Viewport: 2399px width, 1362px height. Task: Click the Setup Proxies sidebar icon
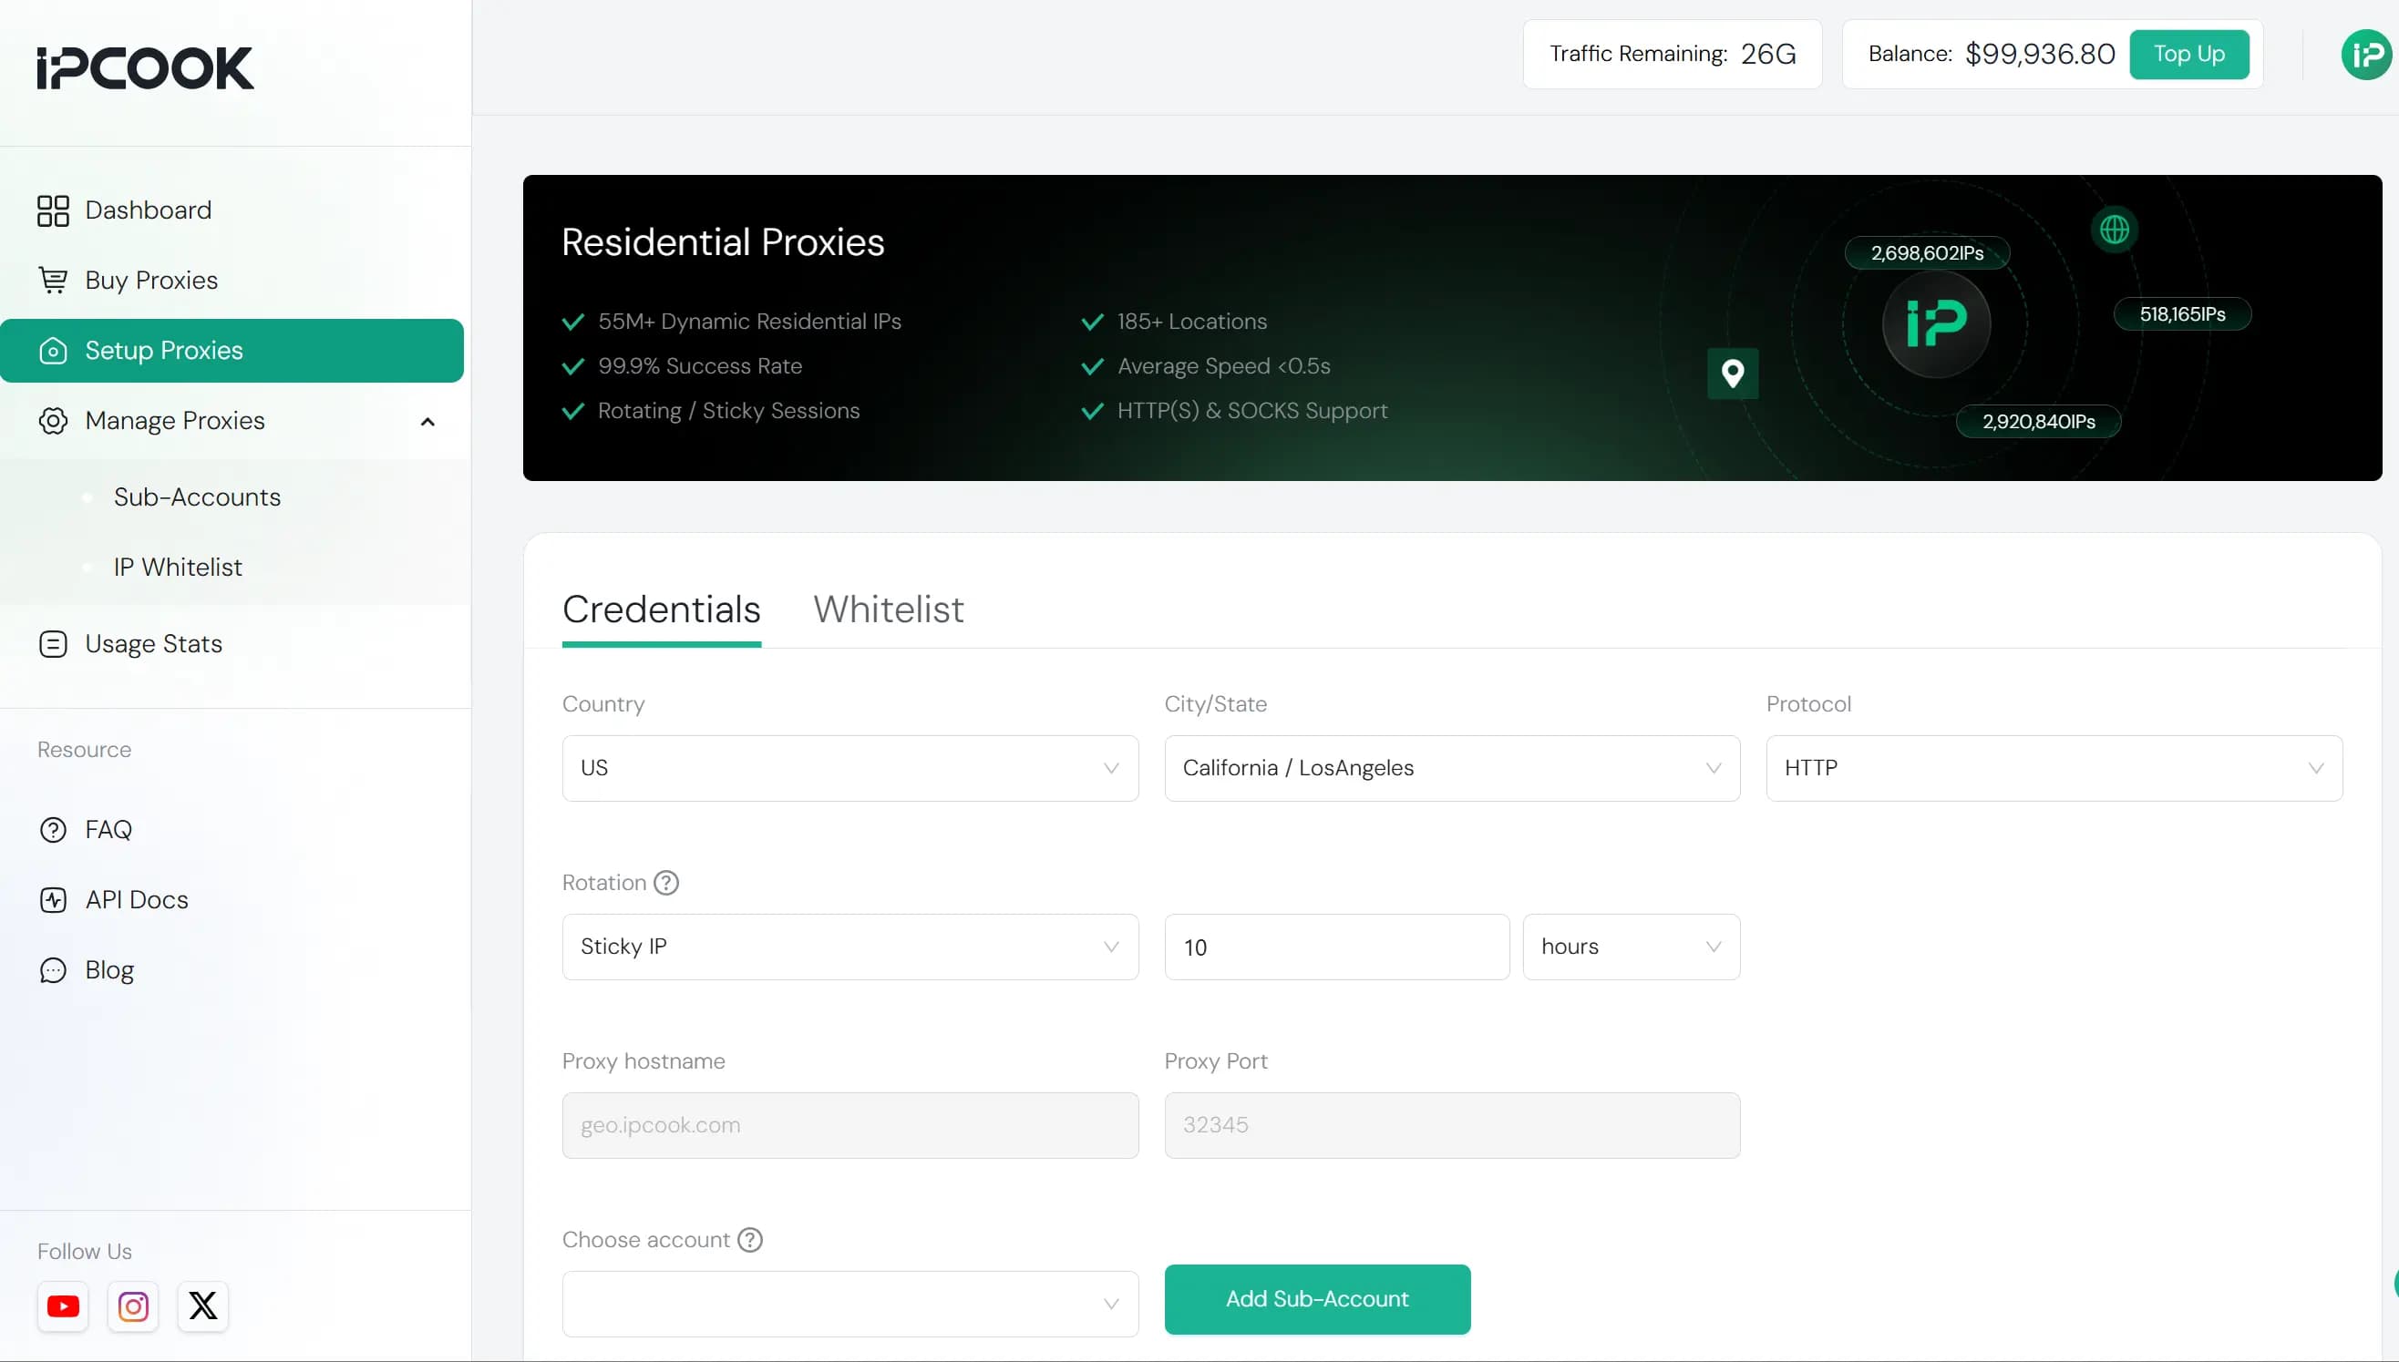[54, 350]
